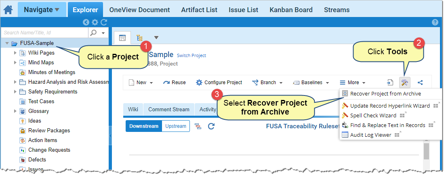This screenshot has width=444, height=176.
Task: Click the Search Name/Title, Id field
Action: click(x=44, y=33)
